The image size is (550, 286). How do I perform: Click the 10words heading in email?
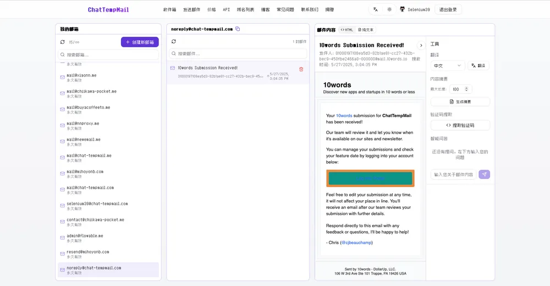pos(337,85)
